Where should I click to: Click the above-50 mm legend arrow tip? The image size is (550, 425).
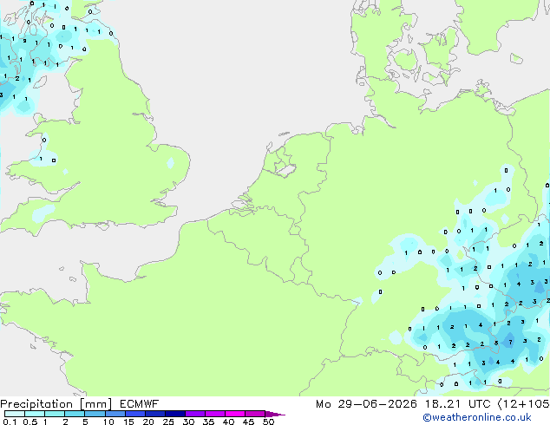(275, 414)
